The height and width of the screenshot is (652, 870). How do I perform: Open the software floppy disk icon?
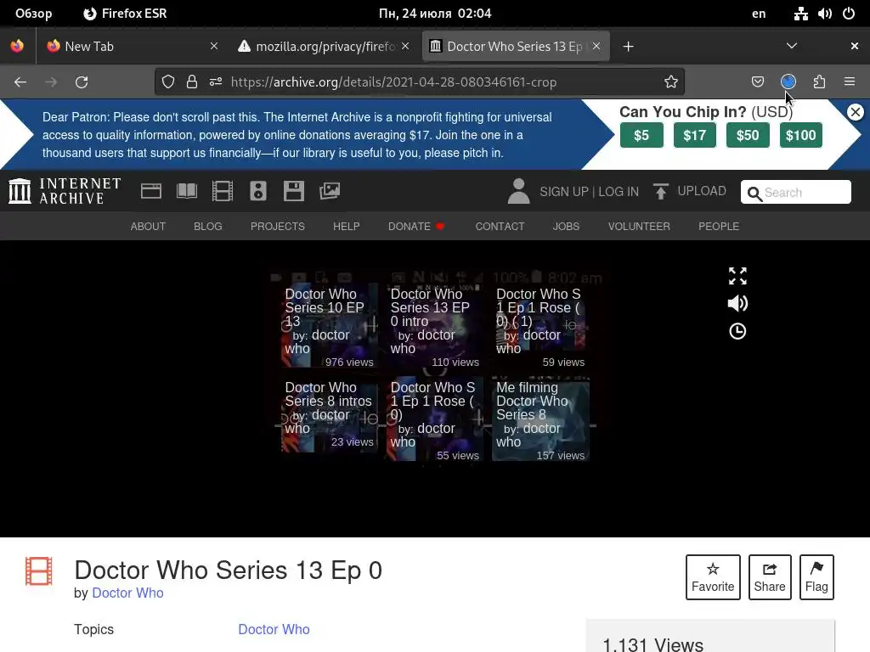click(293, 191)
